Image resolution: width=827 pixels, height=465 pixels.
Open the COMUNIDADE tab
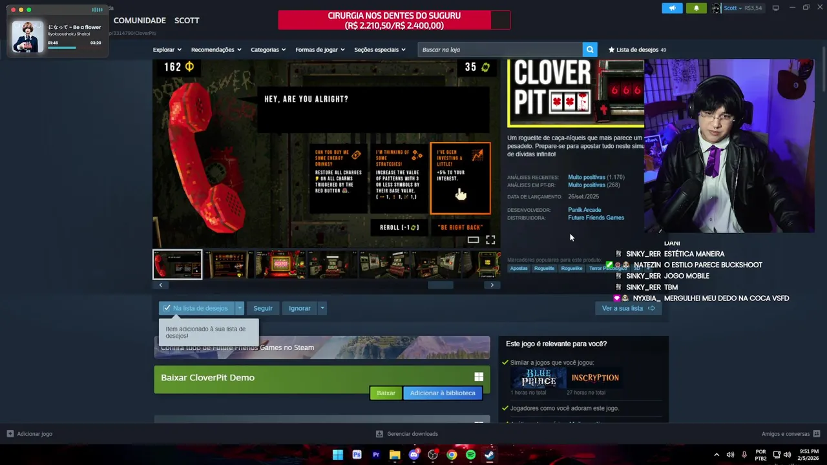[140, 21]
